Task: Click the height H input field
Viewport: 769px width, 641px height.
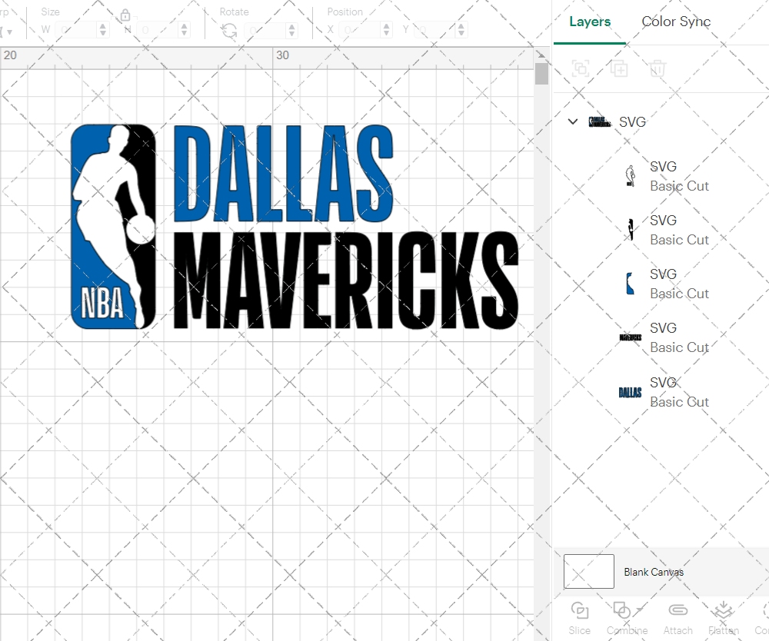Action: (x=158, y=30)
